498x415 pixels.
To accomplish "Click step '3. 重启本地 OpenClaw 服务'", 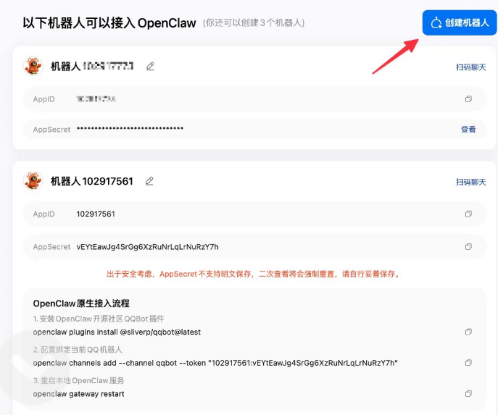I will pos(78,380).
